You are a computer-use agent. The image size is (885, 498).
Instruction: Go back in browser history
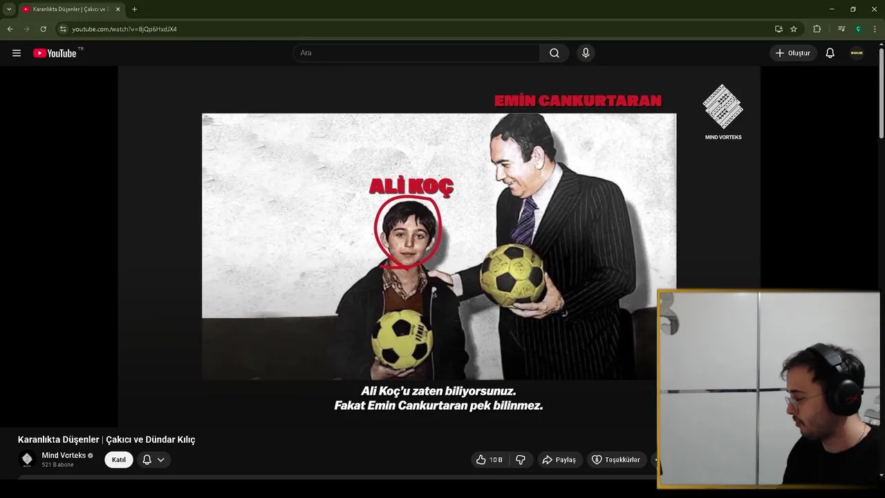[10, 29]
